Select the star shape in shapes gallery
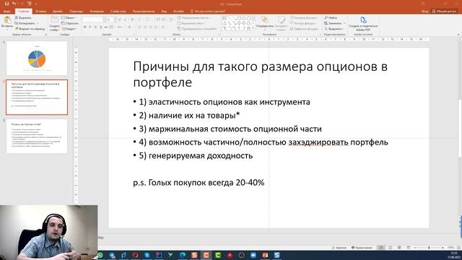This screenshot has height=260, width=462. [248, 28]
